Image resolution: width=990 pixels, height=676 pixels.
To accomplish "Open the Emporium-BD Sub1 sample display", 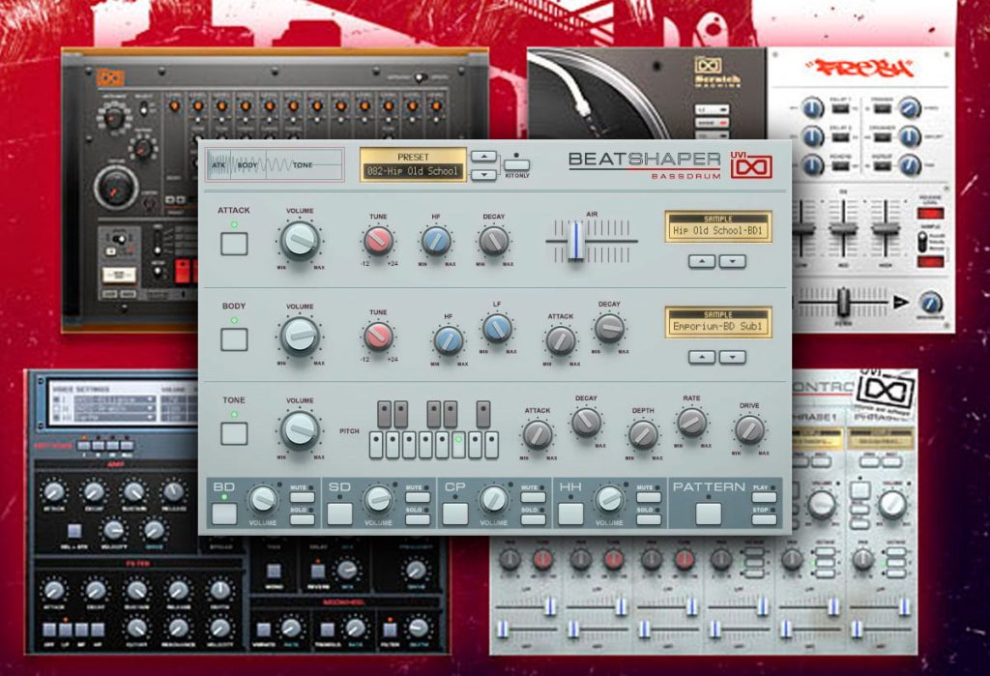I will tap(718, 322).
